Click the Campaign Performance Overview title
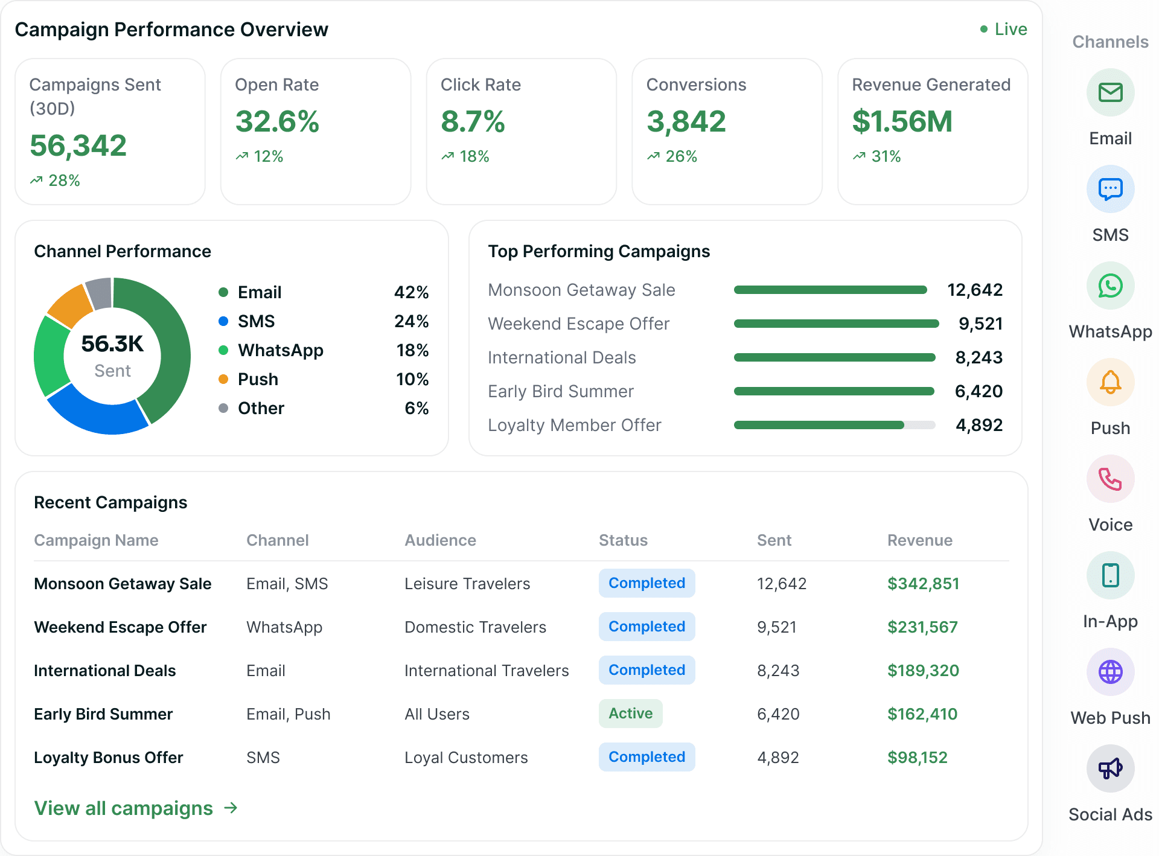This screenshot has width=1159, height=856. 171,30
